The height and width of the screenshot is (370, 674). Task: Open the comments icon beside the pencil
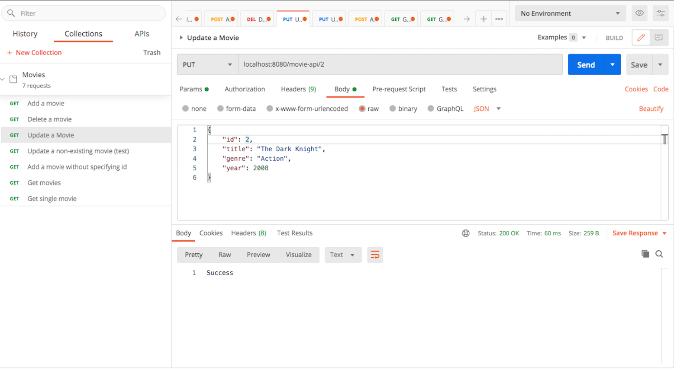pos(659,38)
